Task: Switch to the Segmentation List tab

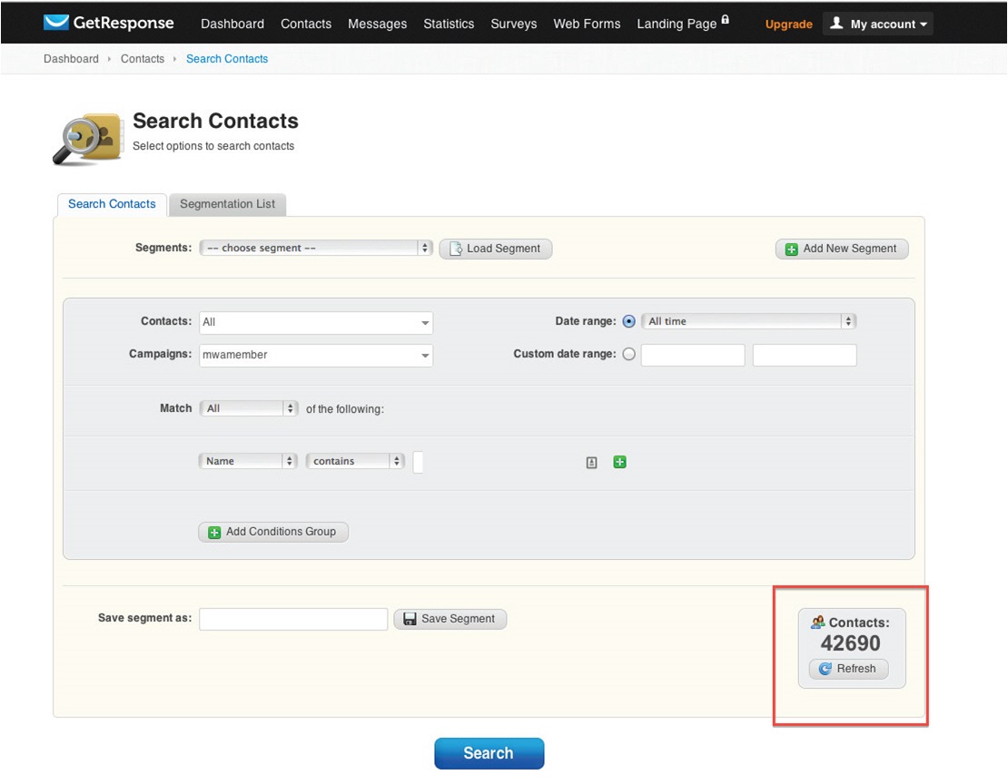Action: click(228, 204)
